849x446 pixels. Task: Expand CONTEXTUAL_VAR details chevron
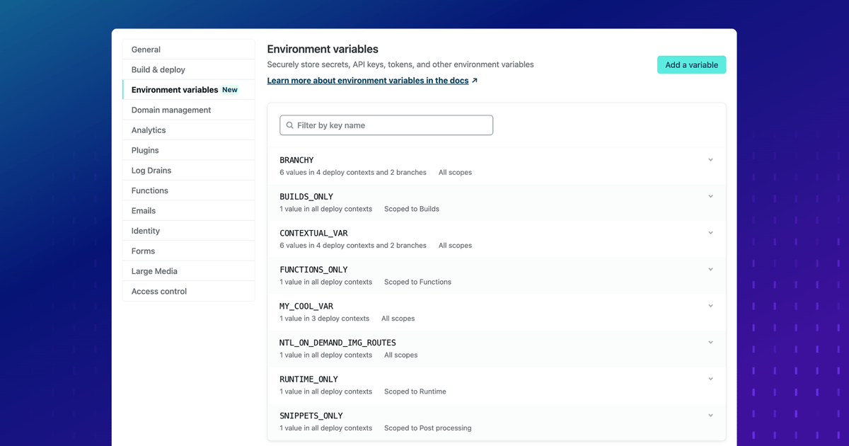[x=710, y=233]
